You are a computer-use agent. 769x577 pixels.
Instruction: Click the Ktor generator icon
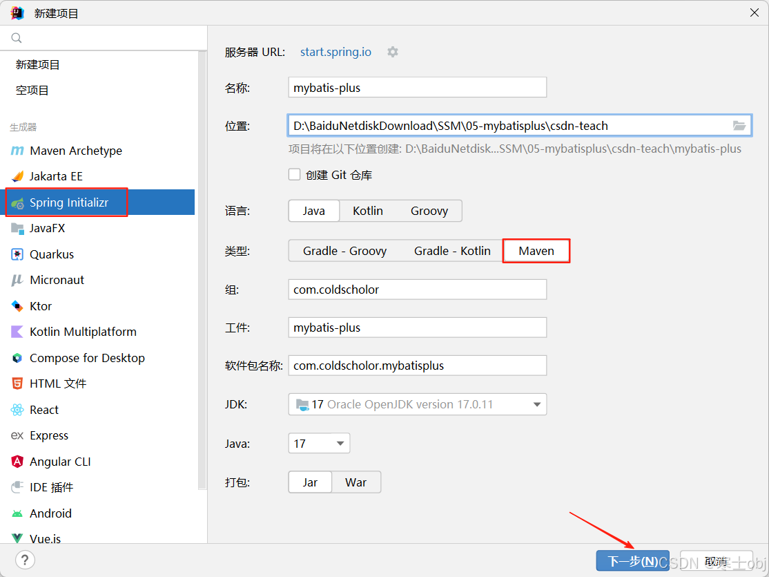17,306
